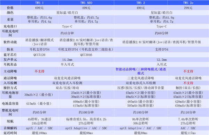Click the 耳机形态 row label
This screenshot has height=135, width=209.
[10, 65]
